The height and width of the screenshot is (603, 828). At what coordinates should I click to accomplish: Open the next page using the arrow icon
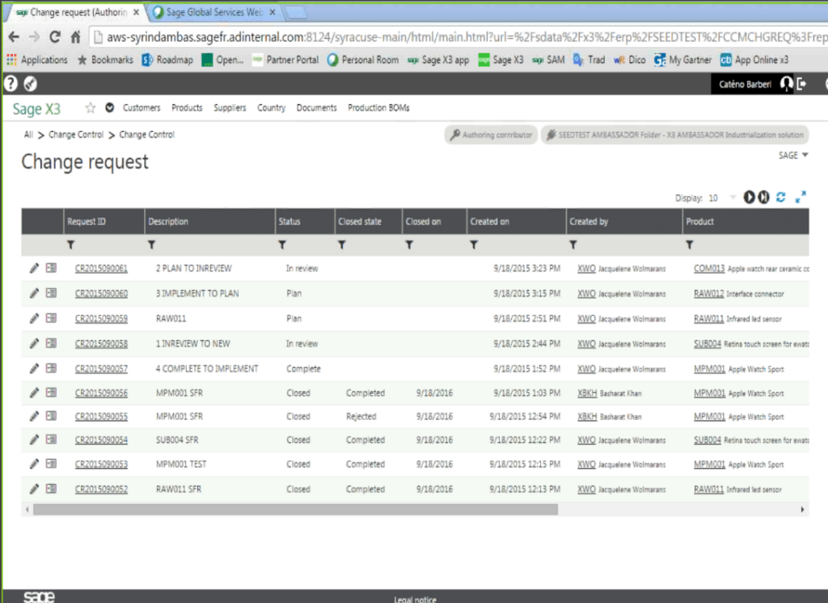coord(748,196)
